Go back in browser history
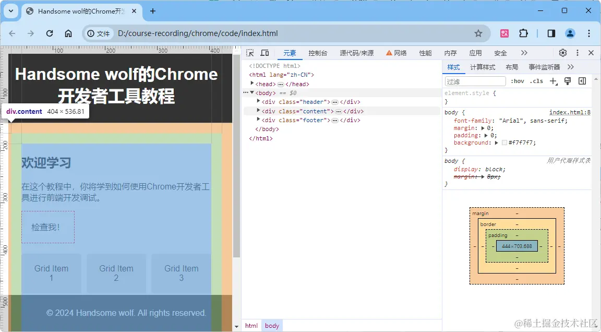 click(x=13, y=33)
